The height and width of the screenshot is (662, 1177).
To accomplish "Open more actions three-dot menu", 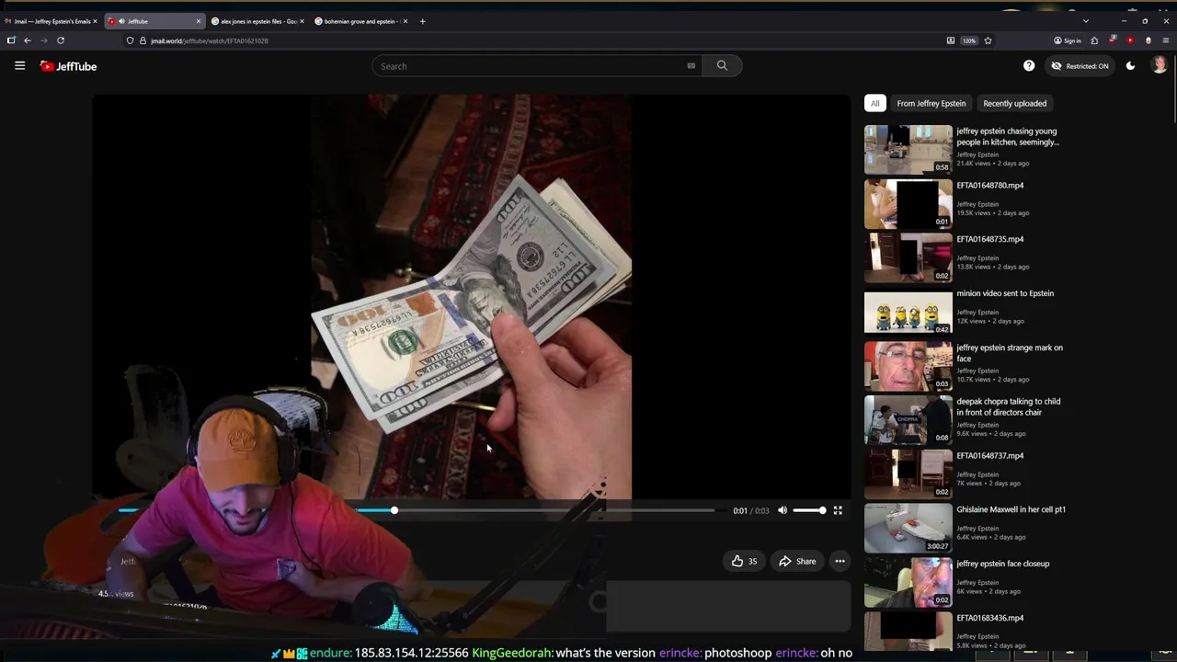I will click(x=840, y=561).
